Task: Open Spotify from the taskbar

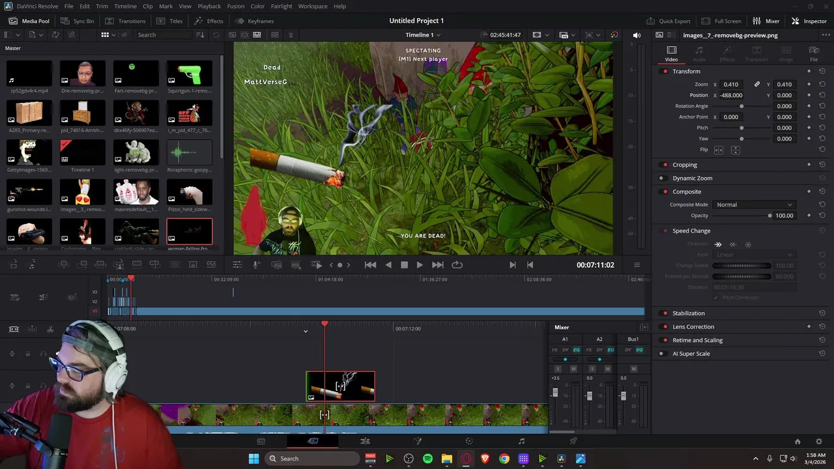Action: coord(427,459)
